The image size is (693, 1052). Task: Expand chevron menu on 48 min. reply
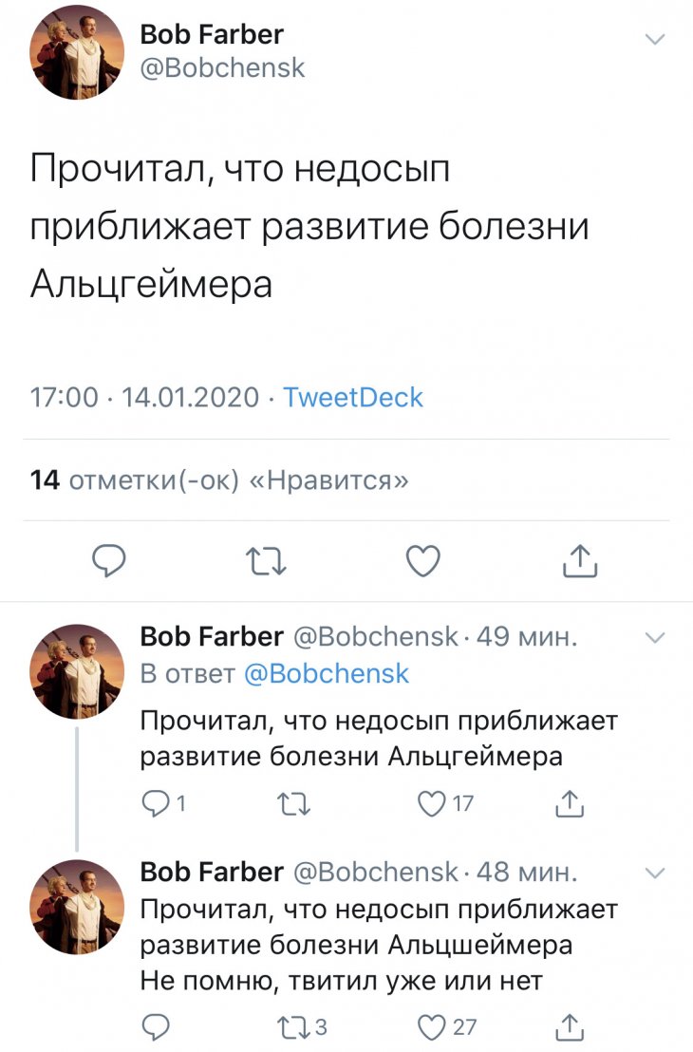[x=655, y=872]
